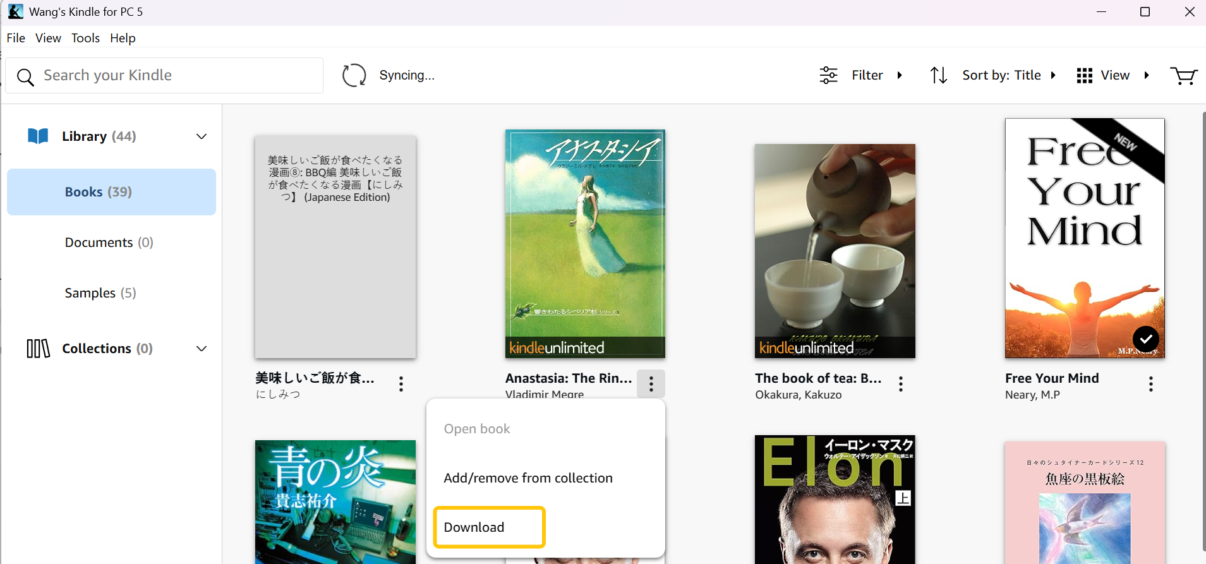This screenshot has width=1206, height=564.
Task: Maximize the Kindle window
Action: (x=1145, y=12)
